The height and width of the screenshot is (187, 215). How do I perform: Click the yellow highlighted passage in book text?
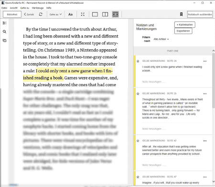click(x=68, y=75)
